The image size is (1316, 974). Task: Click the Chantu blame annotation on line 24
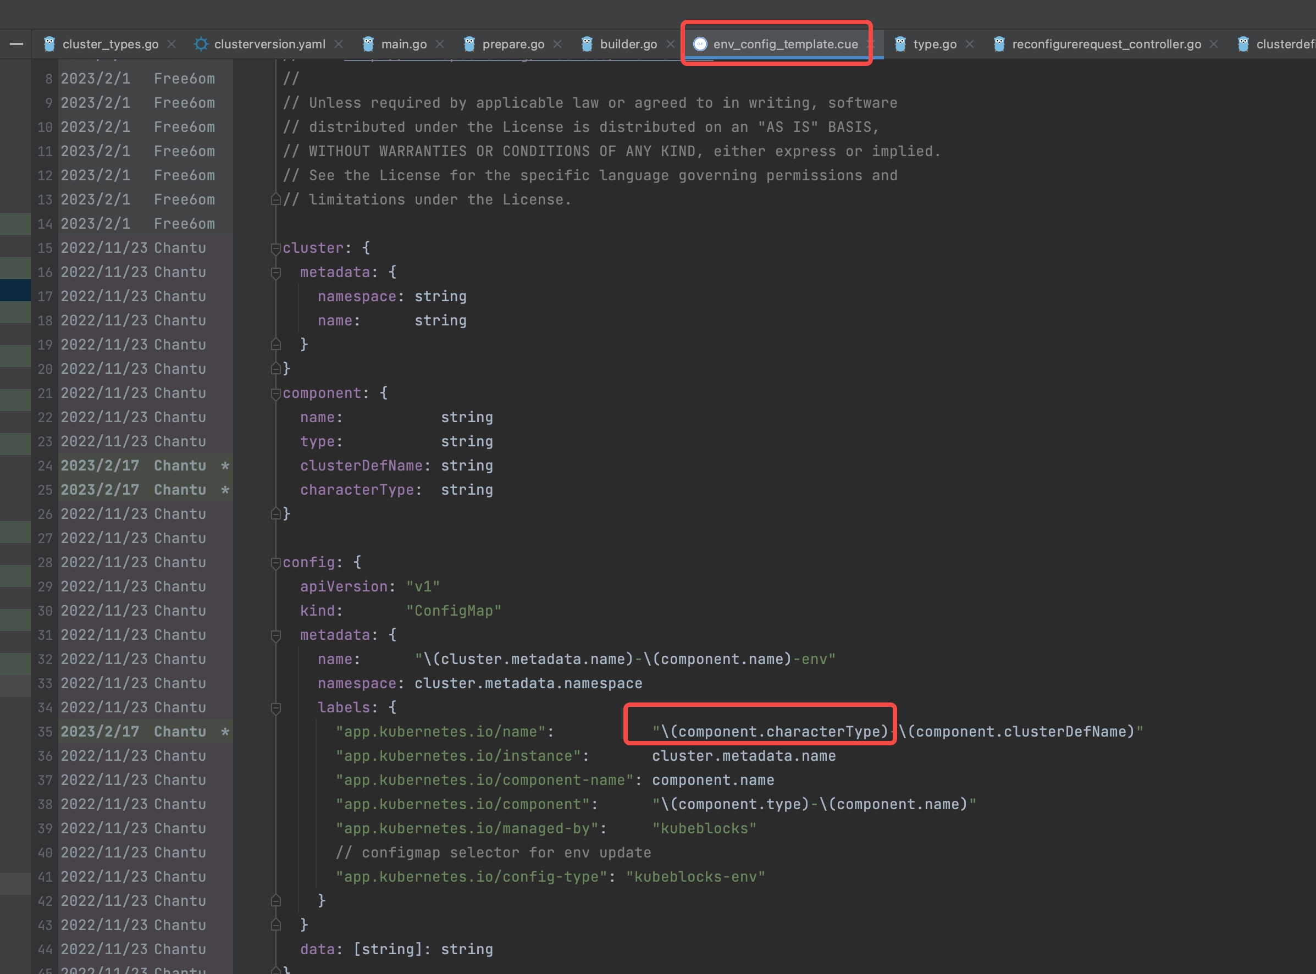coord(179,465)
